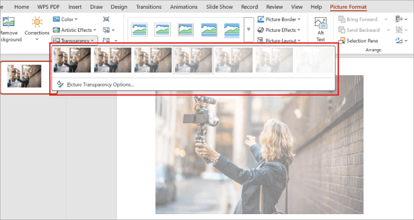
Task: Go to the View tab
Action: pos(297,7)
